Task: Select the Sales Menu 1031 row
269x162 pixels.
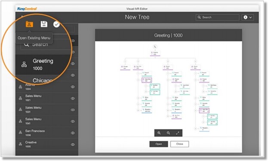Action: 46,110
